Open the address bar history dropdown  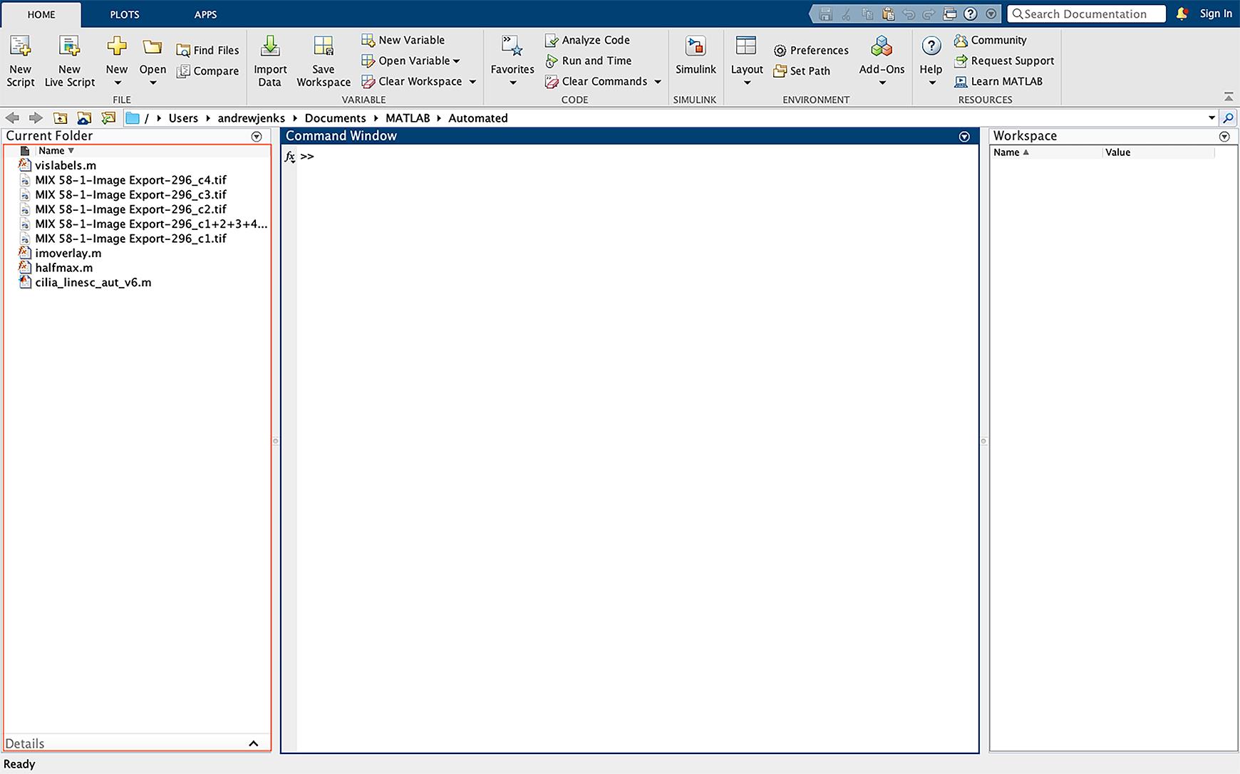click(x=1211, y=118)
